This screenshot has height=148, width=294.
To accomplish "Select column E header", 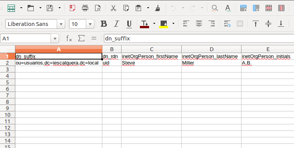I will click(x=268, y=49).
